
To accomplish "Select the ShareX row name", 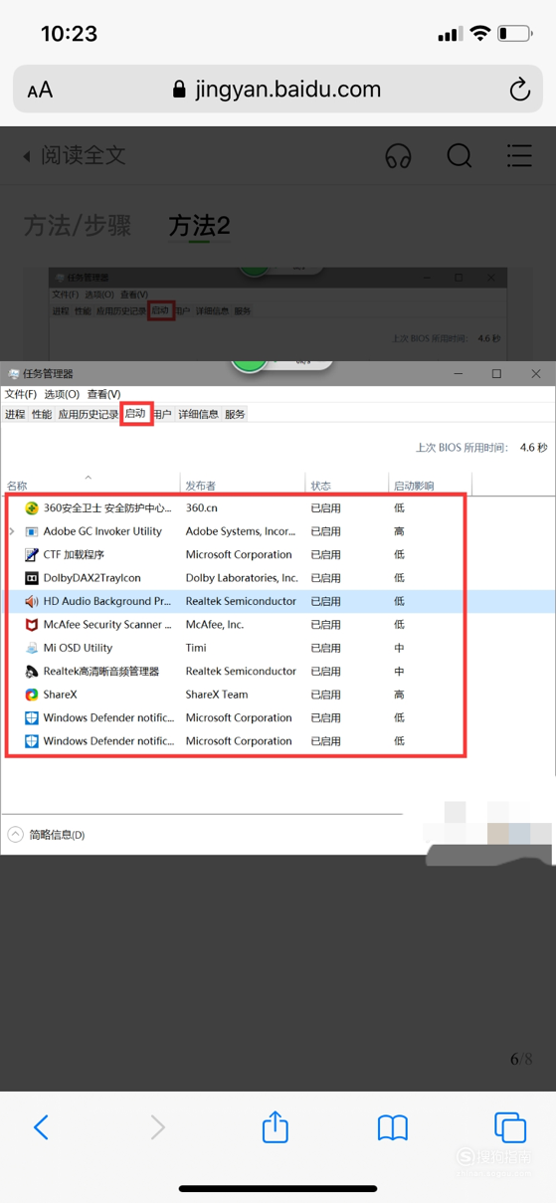I will pos(60,695).
